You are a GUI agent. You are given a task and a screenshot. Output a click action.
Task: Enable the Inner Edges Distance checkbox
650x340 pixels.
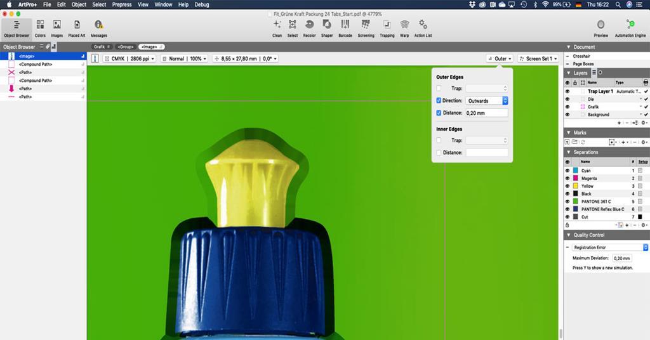pyautogui.click(x=439, y=152)
